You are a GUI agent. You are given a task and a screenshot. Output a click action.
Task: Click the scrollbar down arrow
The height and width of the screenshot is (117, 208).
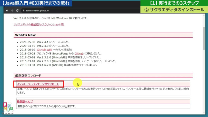pos(204,113)
